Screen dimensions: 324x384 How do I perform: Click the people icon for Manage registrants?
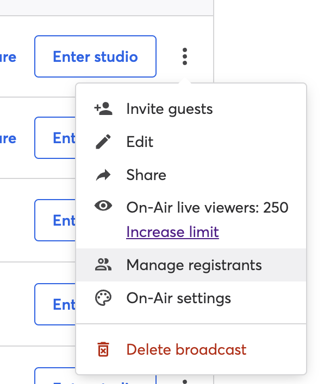pyautogui.click(x=103, y=265)
